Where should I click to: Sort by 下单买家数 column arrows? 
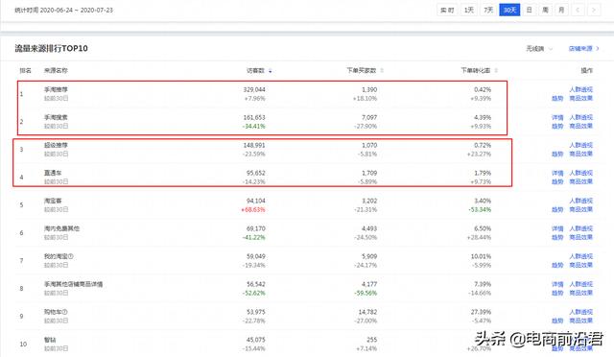(382, 71)
